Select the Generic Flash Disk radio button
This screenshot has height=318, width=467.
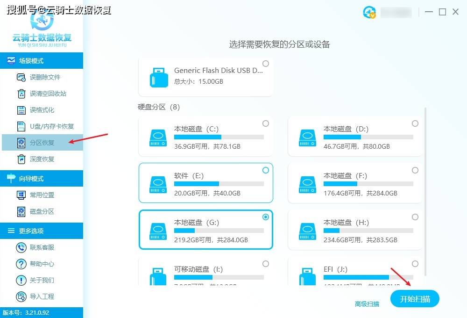(x=266, y=64)
